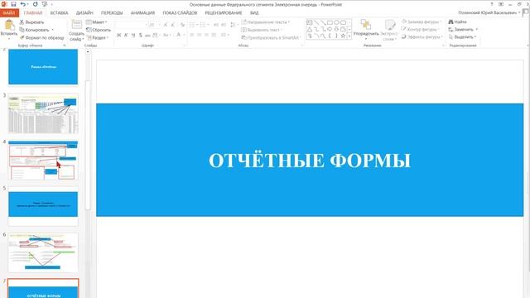
Task: Open Экспресс-стили quick styles
Action: 389,30
